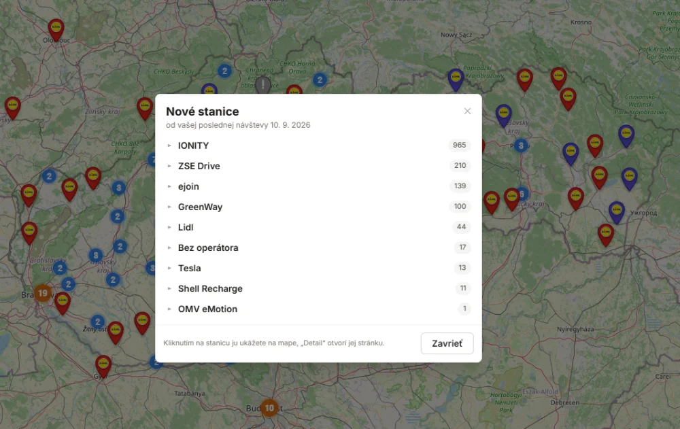Screen dimensions: 680x429
Task: Click the 100 count badge for GreenWay
Action: (460, 207)
